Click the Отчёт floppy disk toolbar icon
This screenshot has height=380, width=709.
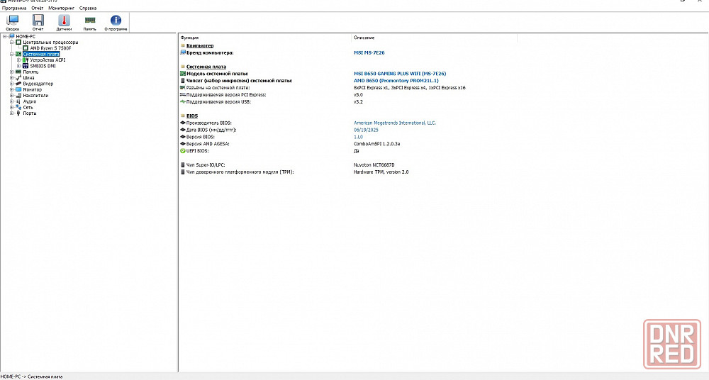(38, 21)
